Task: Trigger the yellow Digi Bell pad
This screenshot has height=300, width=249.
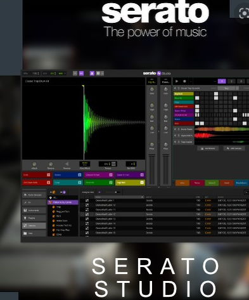Action: coord(130,183)
